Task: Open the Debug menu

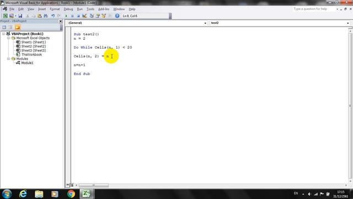Action: (x=68, y=9)
